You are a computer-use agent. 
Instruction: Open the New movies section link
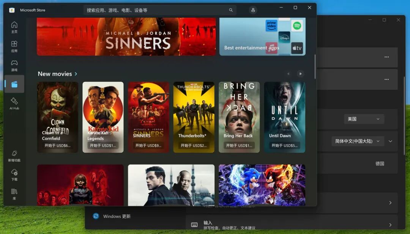[x=58, y=74]
